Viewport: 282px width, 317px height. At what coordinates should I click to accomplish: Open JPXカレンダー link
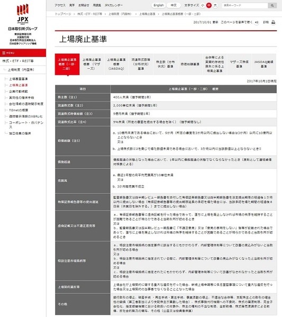(x=114, y=5)
